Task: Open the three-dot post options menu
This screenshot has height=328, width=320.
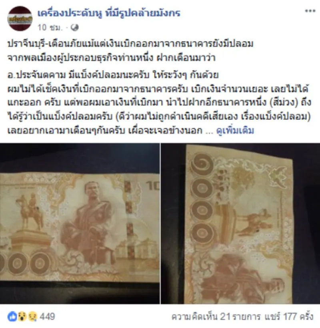Action: tap(310, 11)
